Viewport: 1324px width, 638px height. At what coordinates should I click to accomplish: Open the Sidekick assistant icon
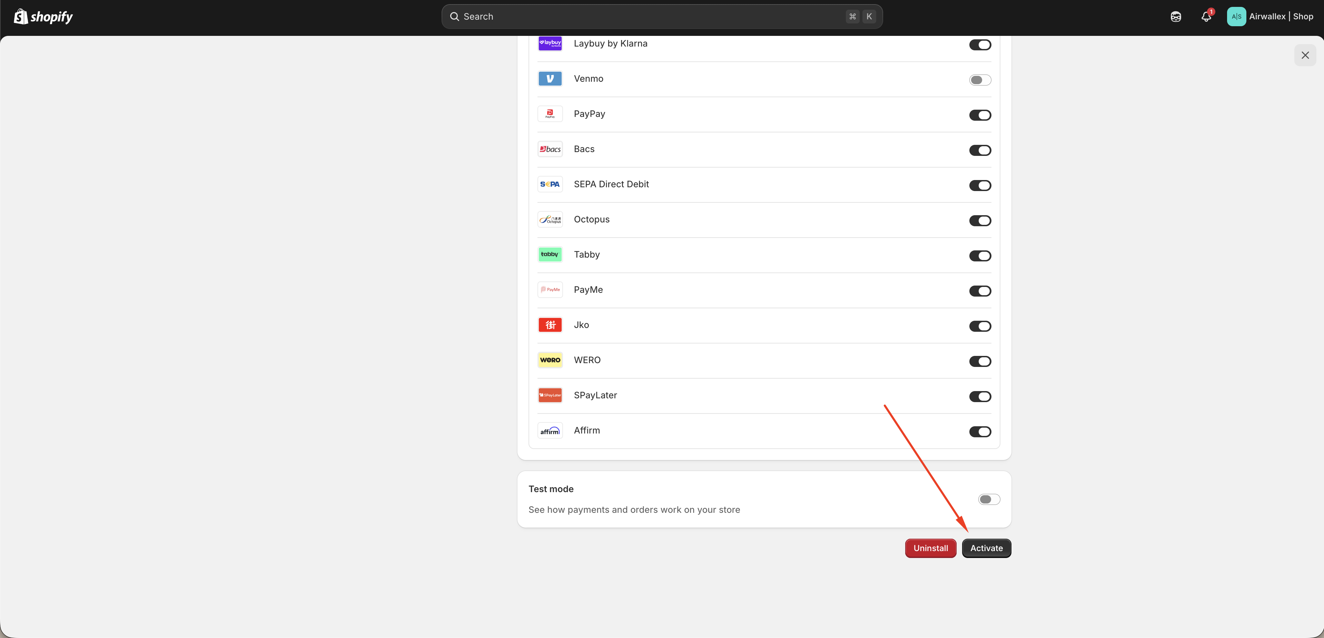pos(1175,17)
